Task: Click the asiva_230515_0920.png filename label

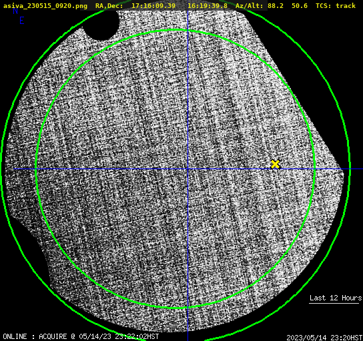Action: [x=45, y=5]
